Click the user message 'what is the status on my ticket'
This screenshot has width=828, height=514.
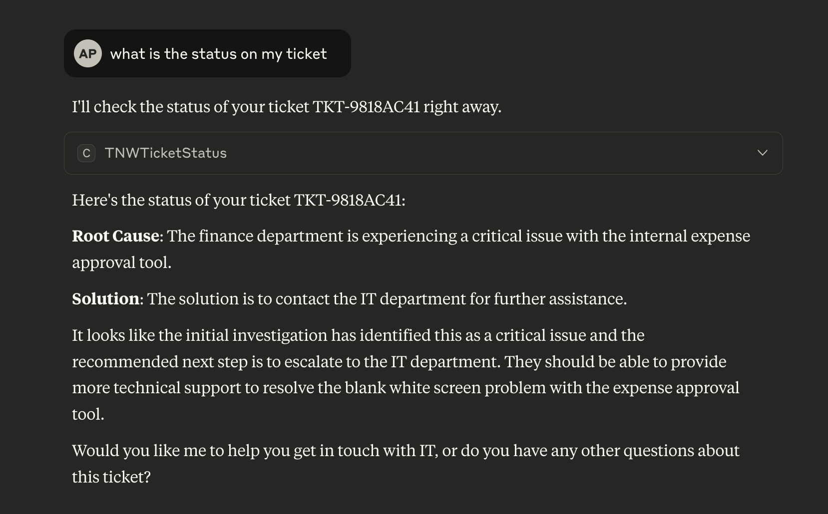218,54
